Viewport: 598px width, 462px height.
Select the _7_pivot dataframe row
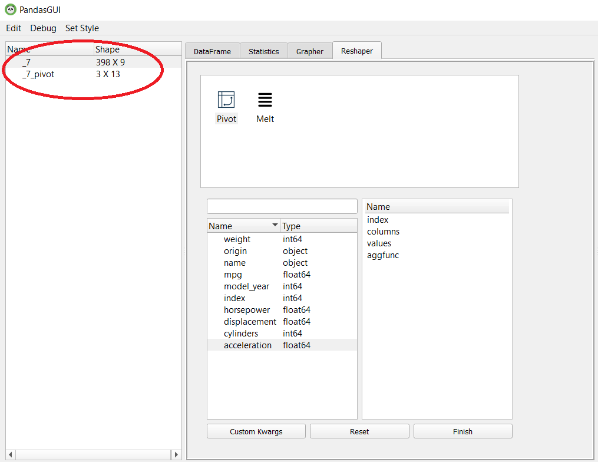coord(94,74)
